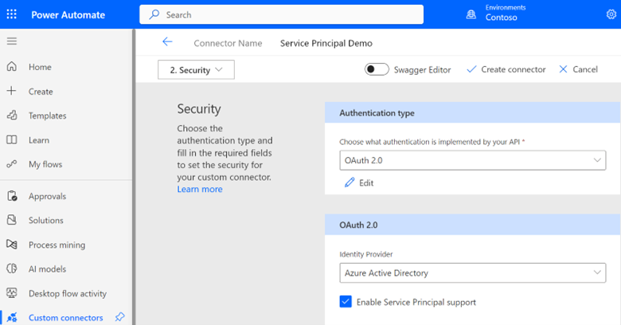Viewport: 621px width, 325px height.
Task: Click the Environments globe icon
Action: click(x=471, y=14)
